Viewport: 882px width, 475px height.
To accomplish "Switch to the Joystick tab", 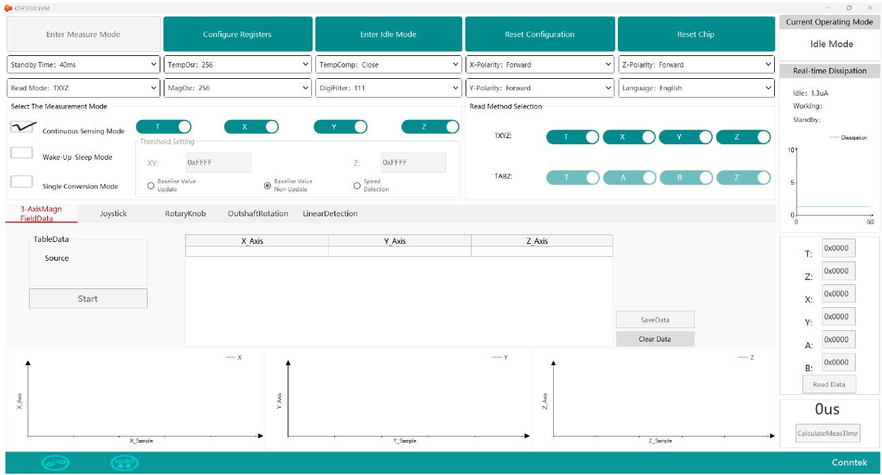I will (113, 214).
